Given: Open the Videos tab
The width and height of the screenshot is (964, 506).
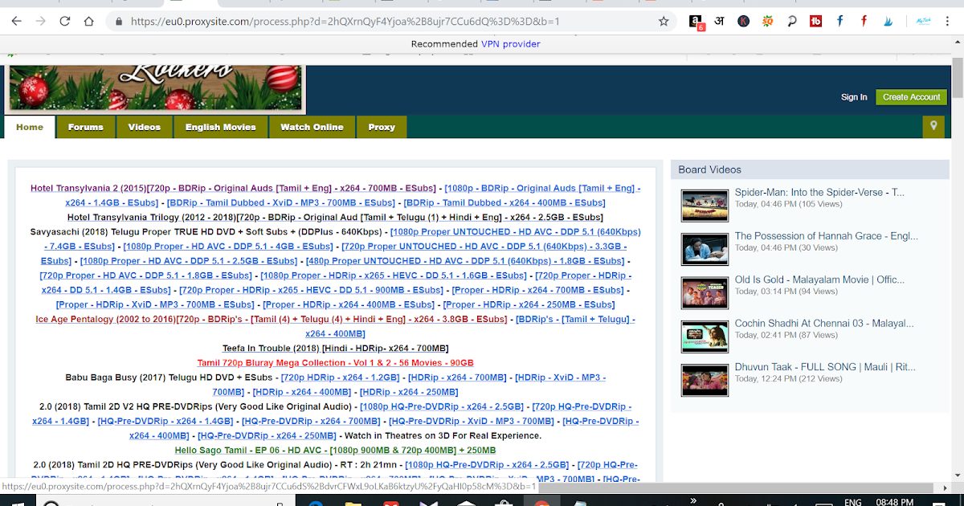Looking at the screenshot, I should pos(145,127).
